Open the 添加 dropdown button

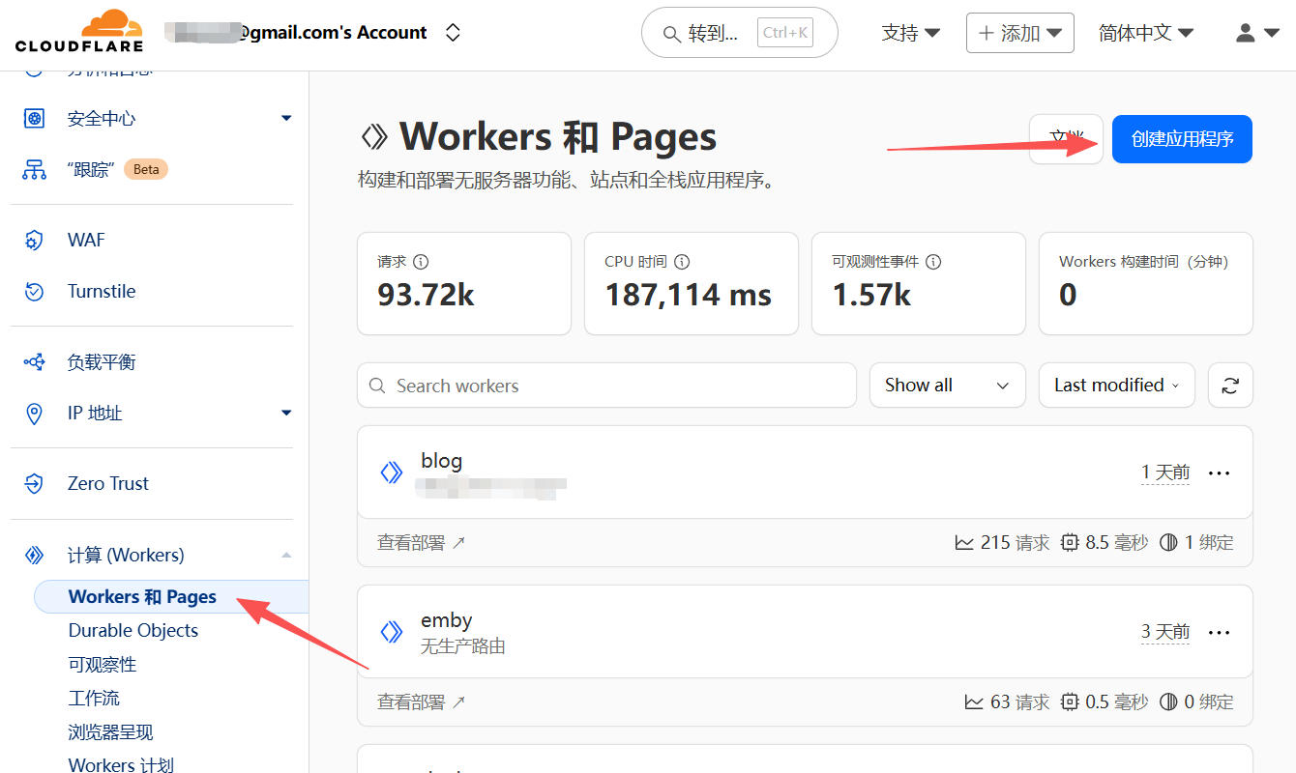point(1019,33)
